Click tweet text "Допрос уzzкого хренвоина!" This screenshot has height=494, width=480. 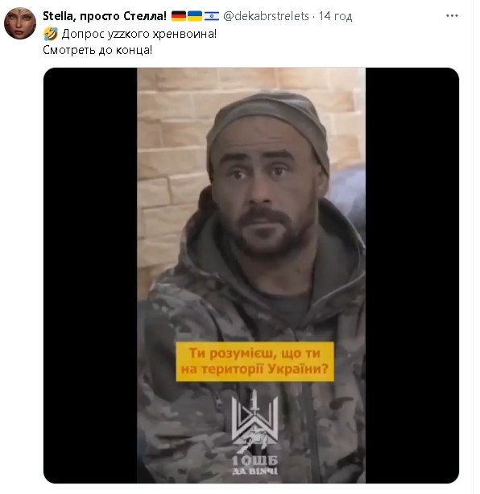(x=139, y=34)
